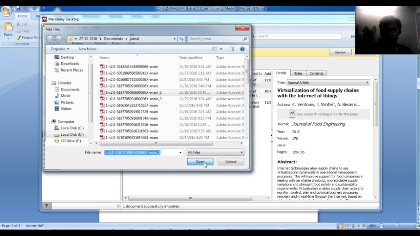Viewport: 420px width, 236px height.
Task: Click zoom out minus button in Word
Action: pos(381,226)
